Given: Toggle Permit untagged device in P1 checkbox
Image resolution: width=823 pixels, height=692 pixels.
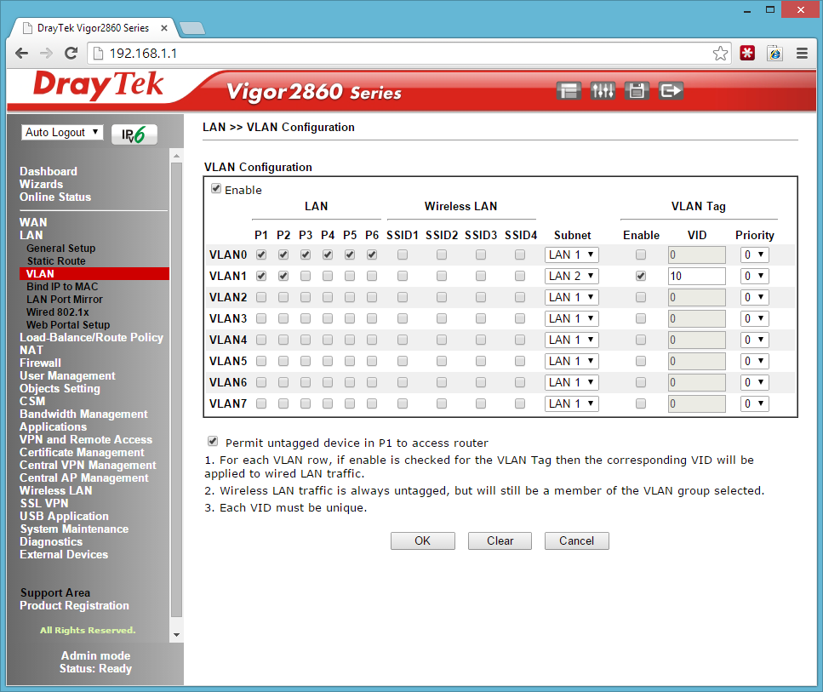Looking at the screenshot, I should pyautogui.click(x=213, y=441).
